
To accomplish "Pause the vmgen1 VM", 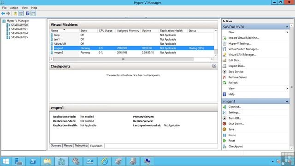I will pos(232,135).
